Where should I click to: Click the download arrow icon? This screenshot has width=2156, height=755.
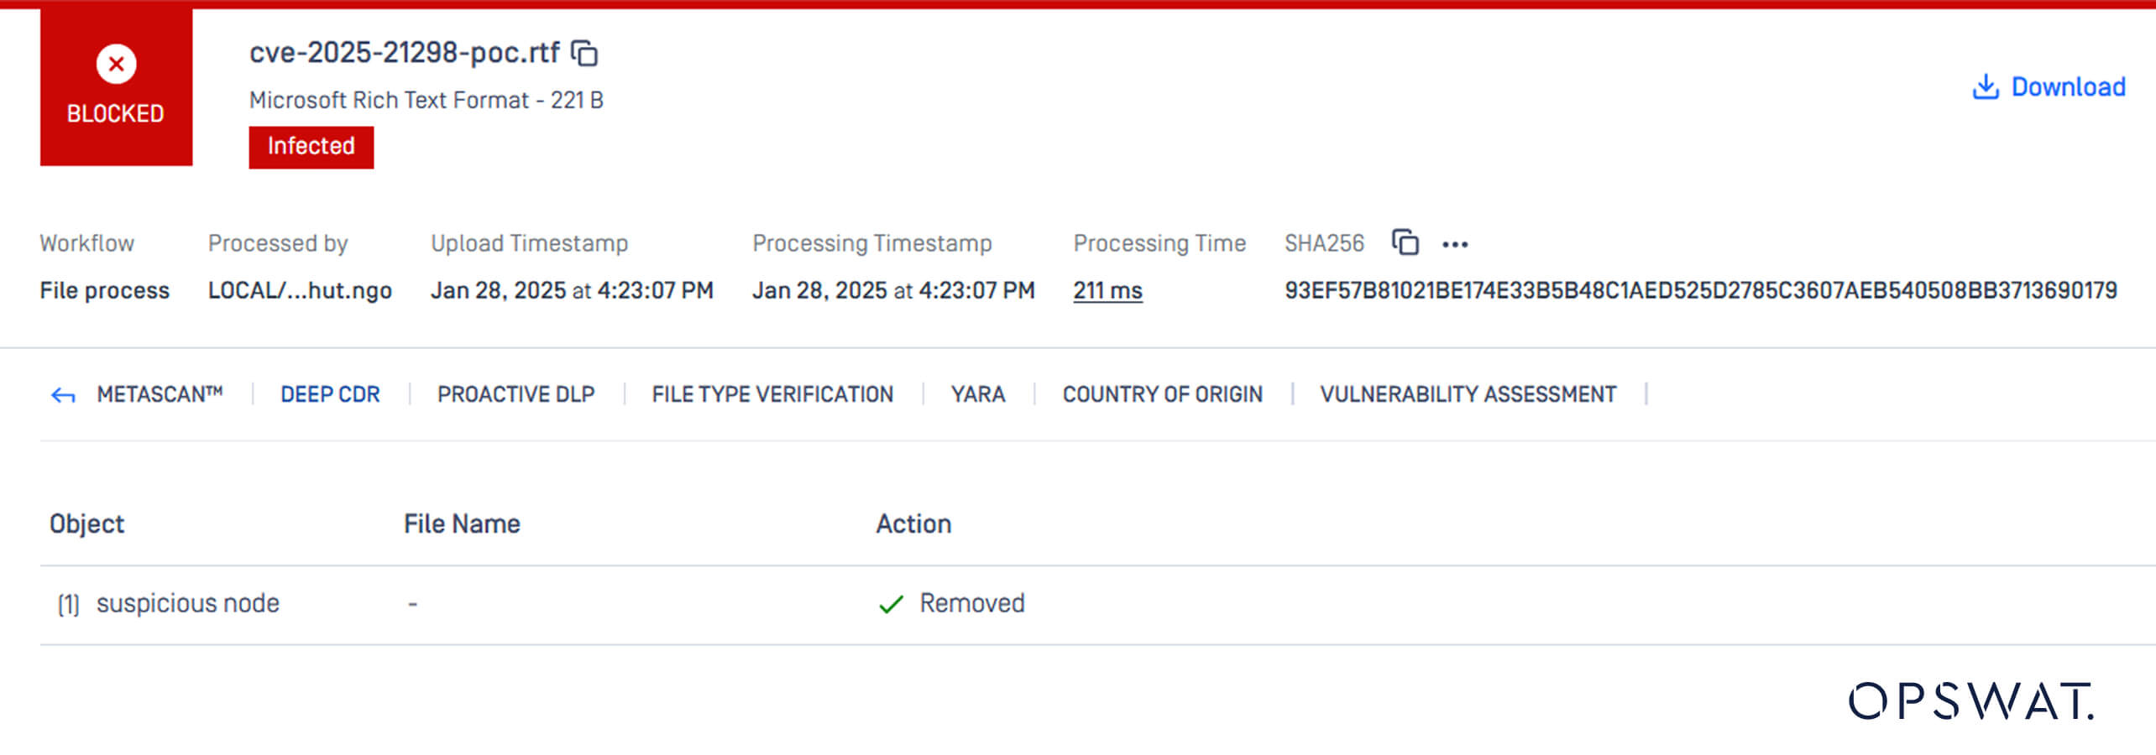(x=1985, y=87)
